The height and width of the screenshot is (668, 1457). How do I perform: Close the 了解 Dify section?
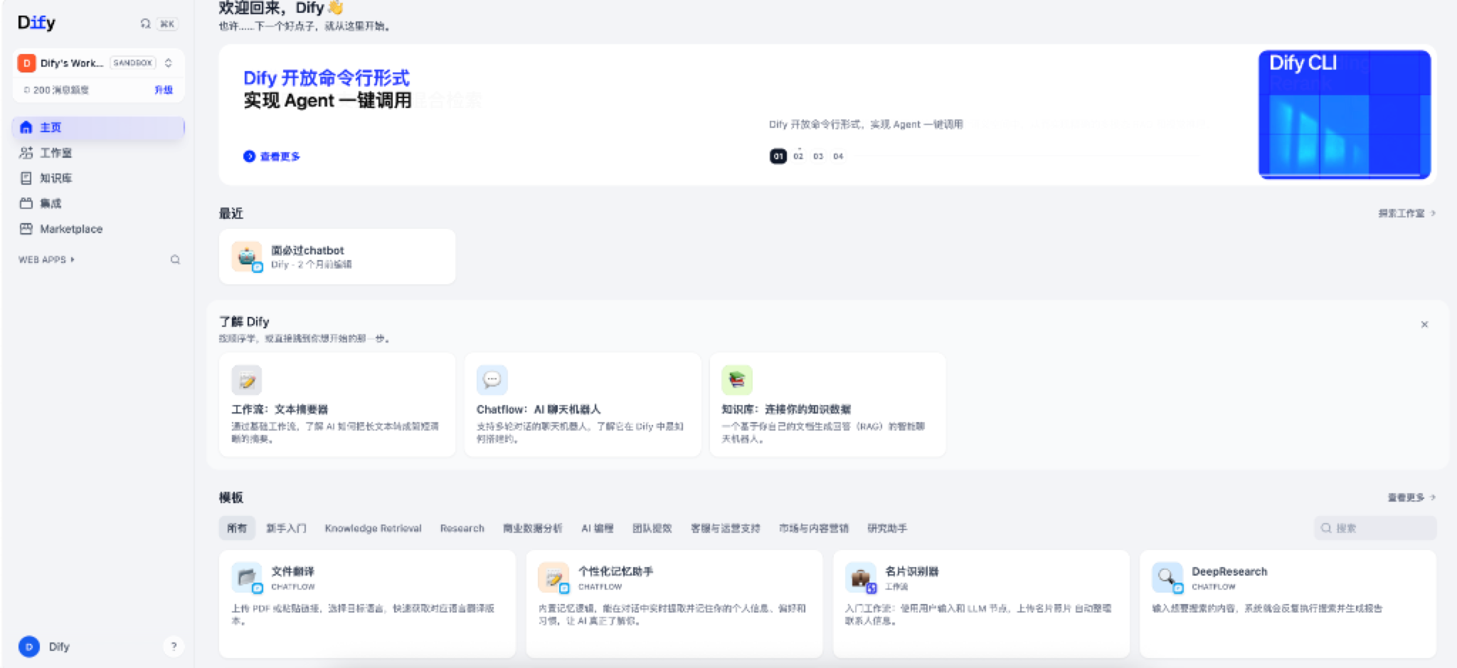[x=1424, y=325]
